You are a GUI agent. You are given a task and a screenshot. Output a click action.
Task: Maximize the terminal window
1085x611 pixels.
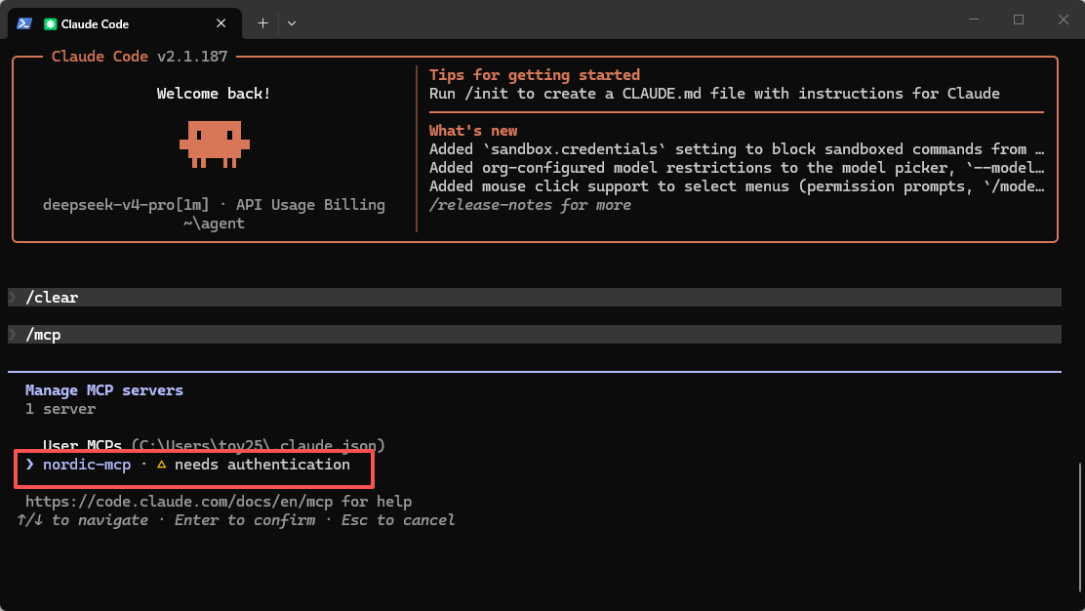[1019, 20]
